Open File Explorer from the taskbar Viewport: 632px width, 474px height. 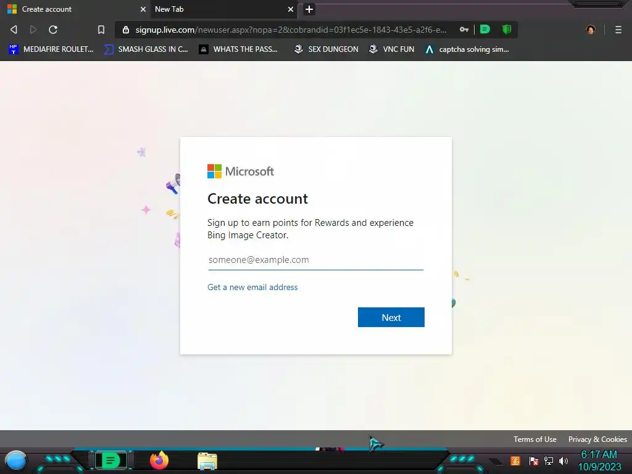(x=207, y=462)
